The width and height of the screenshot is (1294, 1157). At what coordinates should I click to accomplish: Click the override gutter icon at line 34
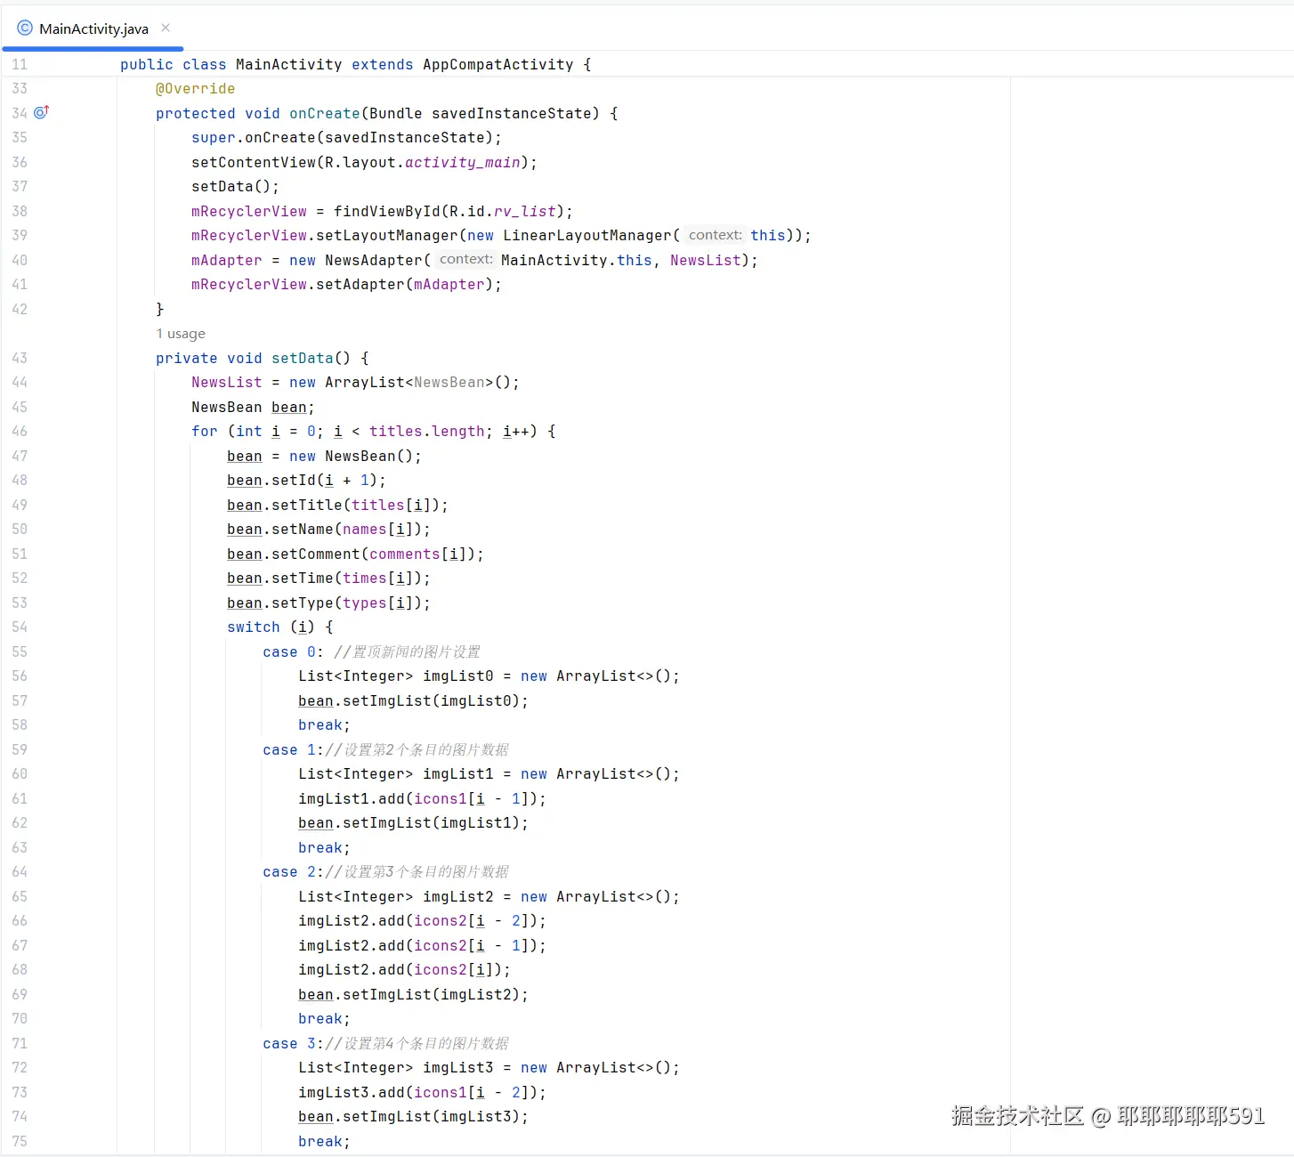tap(41, 112)
